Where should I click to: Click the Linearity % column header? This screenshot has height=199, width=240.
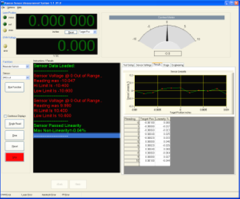click(x=163, y=119)
